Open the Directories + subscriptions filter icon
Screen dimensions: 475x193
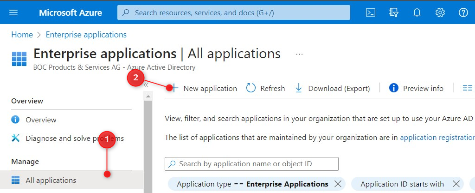pyautogui.click(x=394, y=12)
